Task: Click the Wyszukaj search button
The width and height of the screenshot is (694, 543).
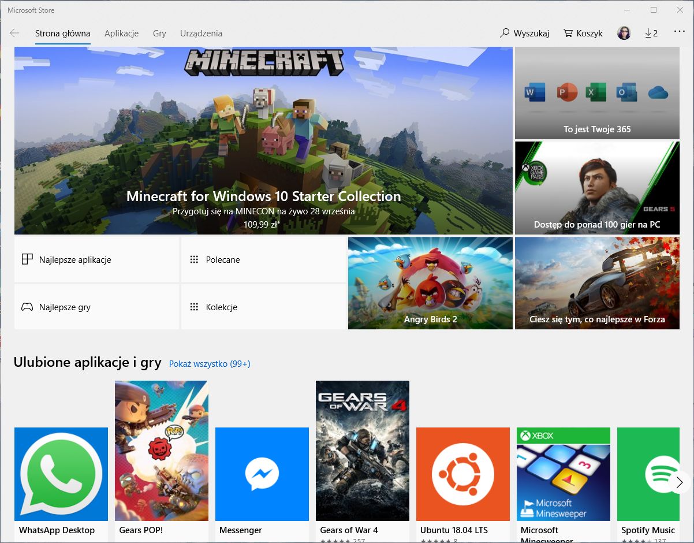Action: 524,34
